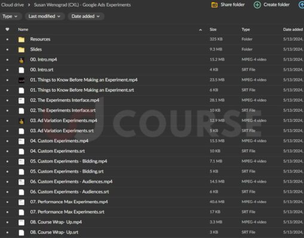Click the 03. Ad Variation Experiments.mp4 thumbnail
The image size is (304, 238).
[x=22, y=121]
